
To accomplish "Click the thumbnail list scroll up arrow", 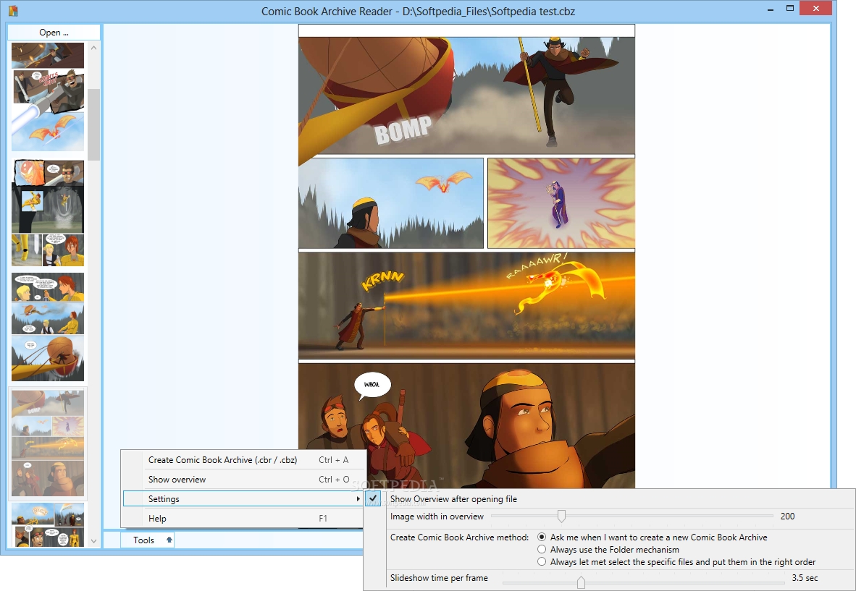I will [x=94, y=48].
